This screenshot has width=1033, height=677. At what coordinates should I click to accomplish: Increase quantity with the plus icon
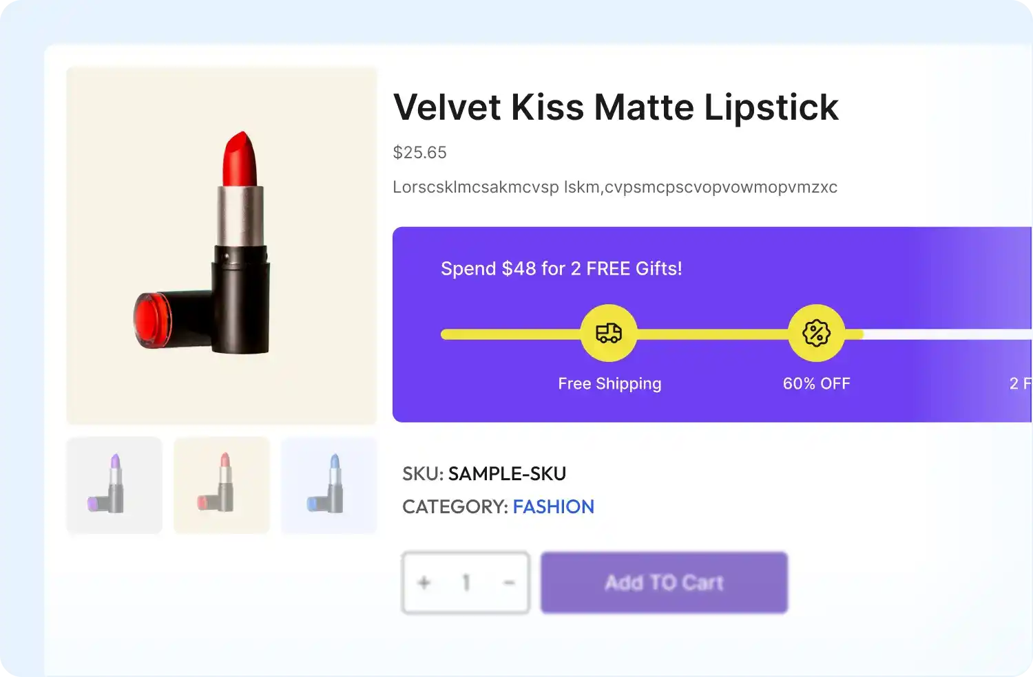tap(424, 583)
